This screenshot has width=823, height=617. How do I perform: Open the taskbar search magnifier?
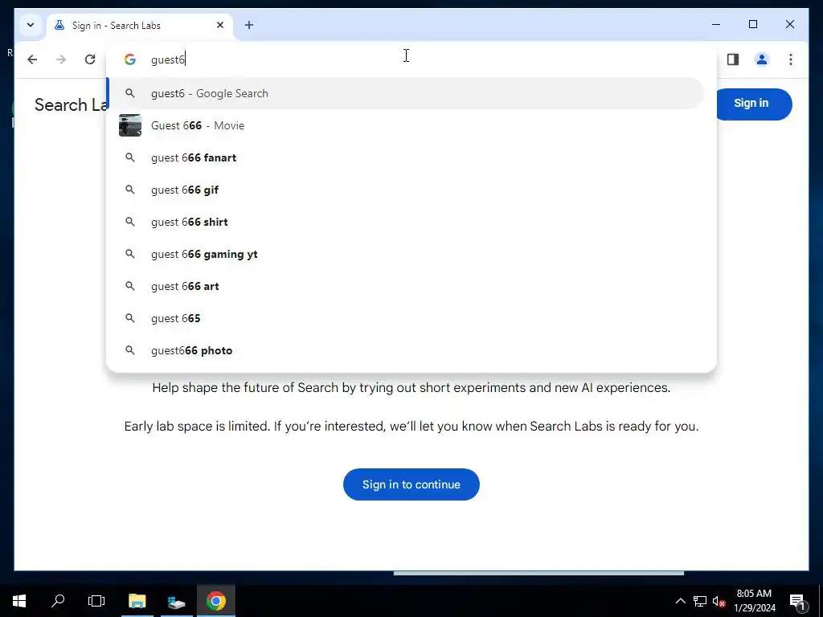[x=58, y=601]
